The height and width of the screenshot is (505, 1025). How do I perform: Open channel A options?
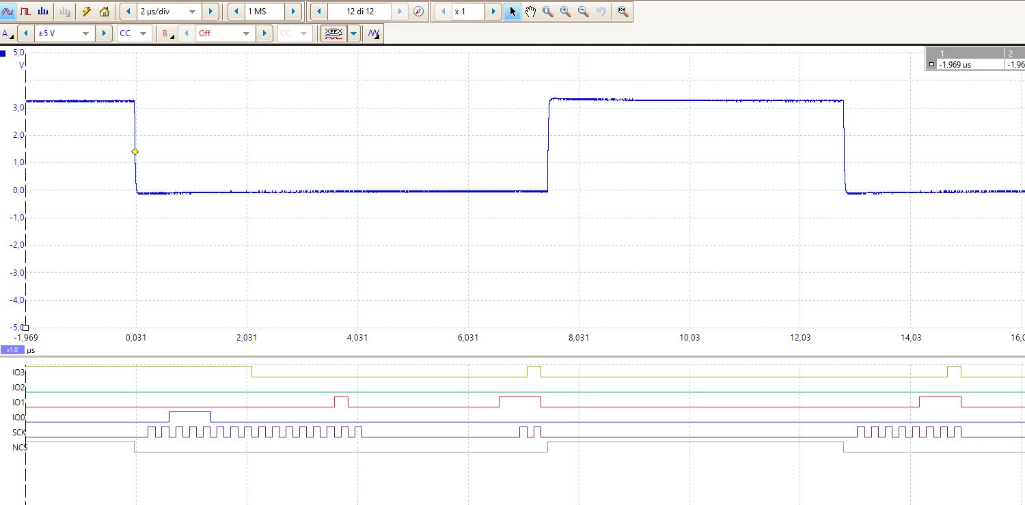tap(8, 33)
